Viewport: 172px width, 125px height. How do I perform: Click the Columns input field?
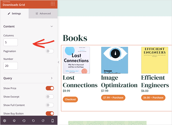[x=11, y=42]
